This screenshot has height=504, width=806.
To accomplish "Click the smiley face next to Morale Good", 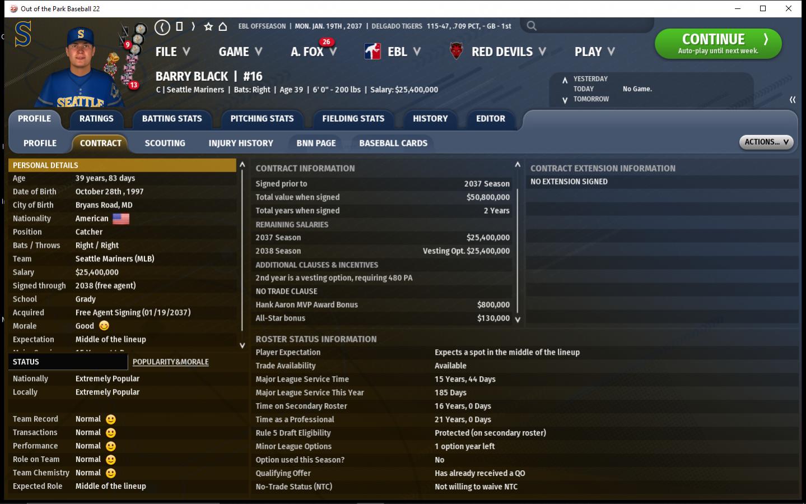I will [104, 326].
